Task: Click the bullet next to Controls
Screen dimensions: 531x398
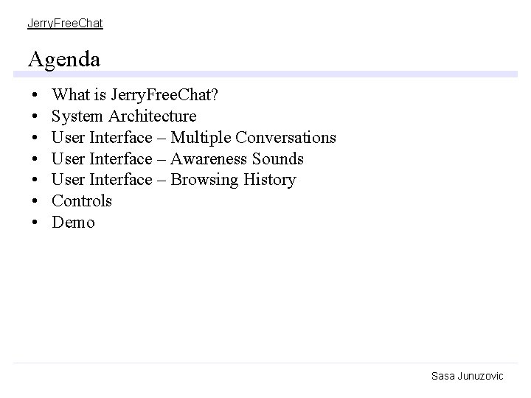Action: (35, 201)
